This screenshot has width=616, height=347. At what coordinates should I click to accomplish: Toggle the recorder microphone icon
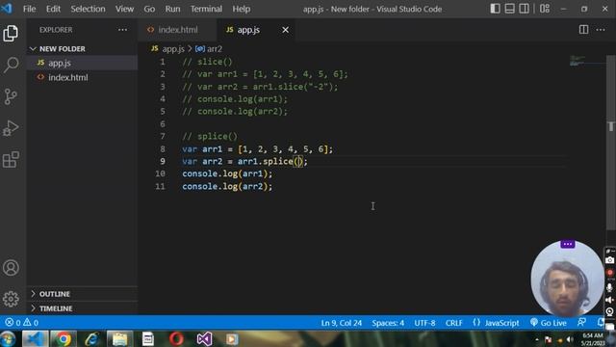point(609,287)
